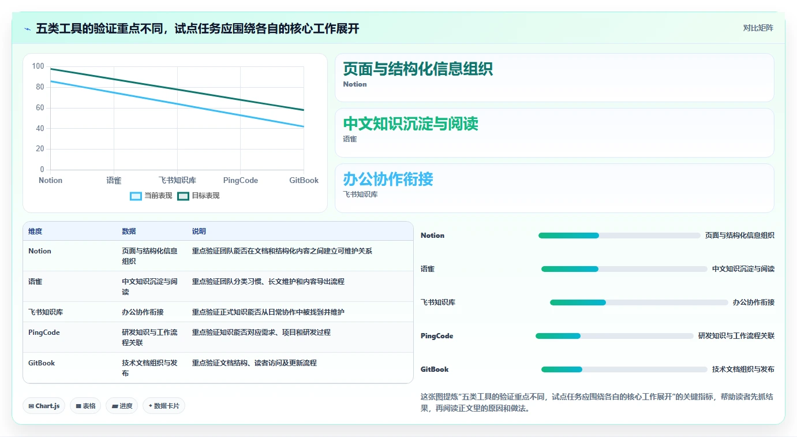The image size is (797, 437).
Task: Click the 飞书知识库 label on chart x-axis
Action: (177, 180)
